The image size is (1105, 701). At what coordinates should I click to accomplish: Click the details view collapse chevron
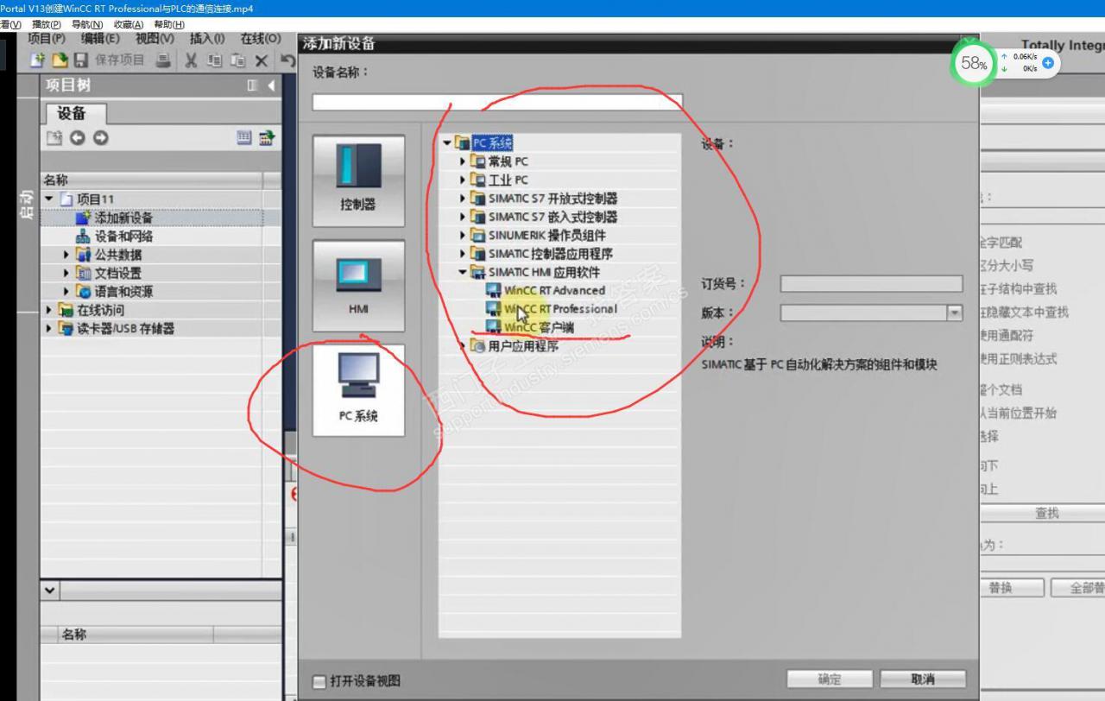click(x=48, y=591)
